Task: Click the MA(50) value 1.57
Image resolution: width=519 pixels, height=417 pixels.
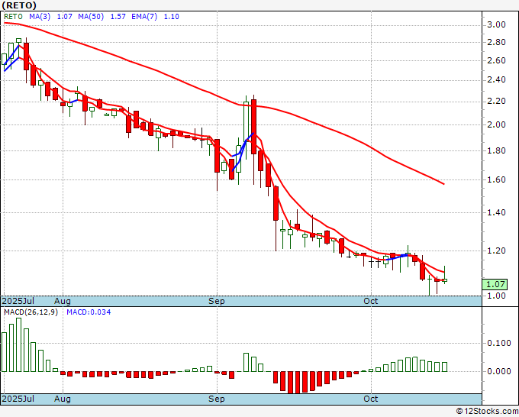Action: 118,17
